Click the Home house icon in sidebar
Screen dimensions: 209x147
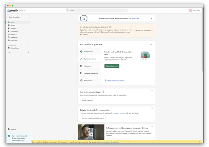point(9,22)
